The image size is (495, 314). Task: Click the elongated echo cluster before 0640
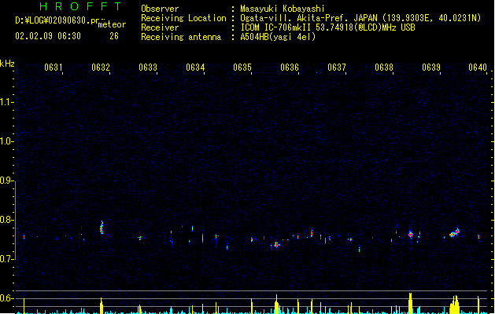[455, 233]
